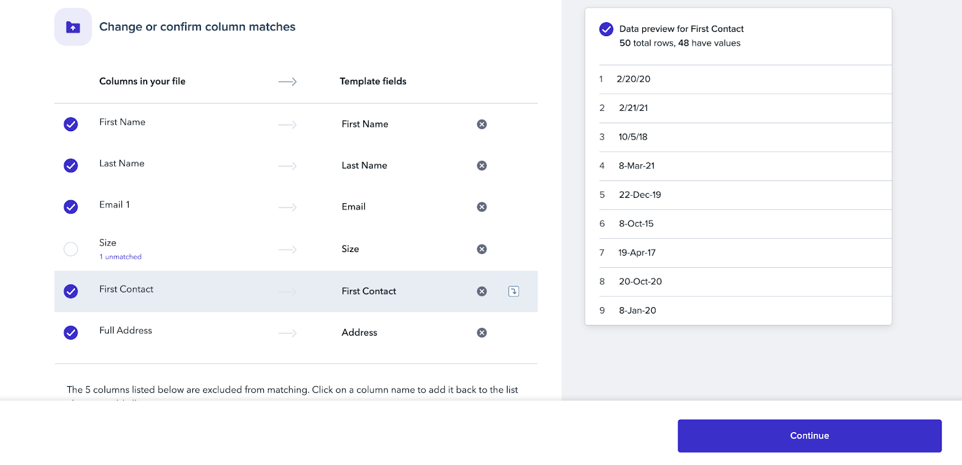Click the Continue button
The height and width of the screenshot is (465, 962).
tap(809, 436)
